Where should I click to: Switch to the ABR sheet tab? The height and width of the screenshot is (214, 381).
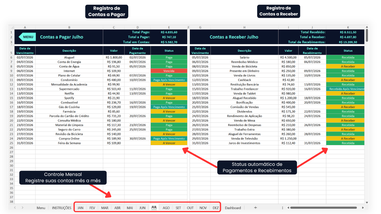coord(118,208)
